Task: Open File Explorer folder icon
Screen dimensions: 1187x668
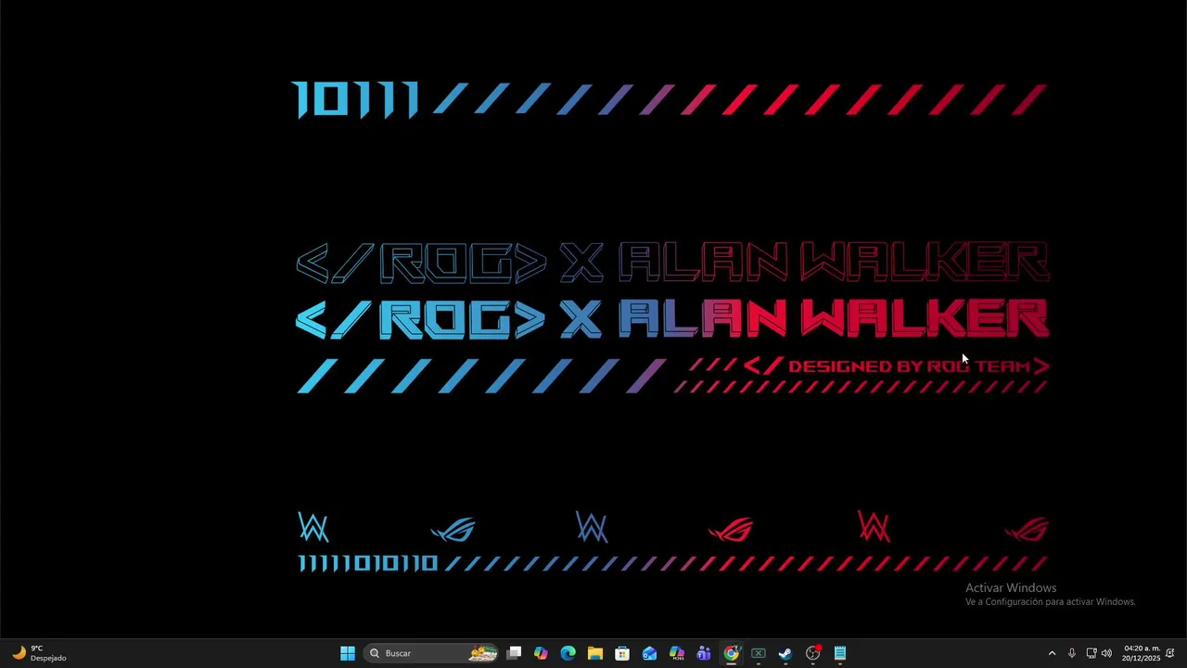Action: click(x=595, y=653)
